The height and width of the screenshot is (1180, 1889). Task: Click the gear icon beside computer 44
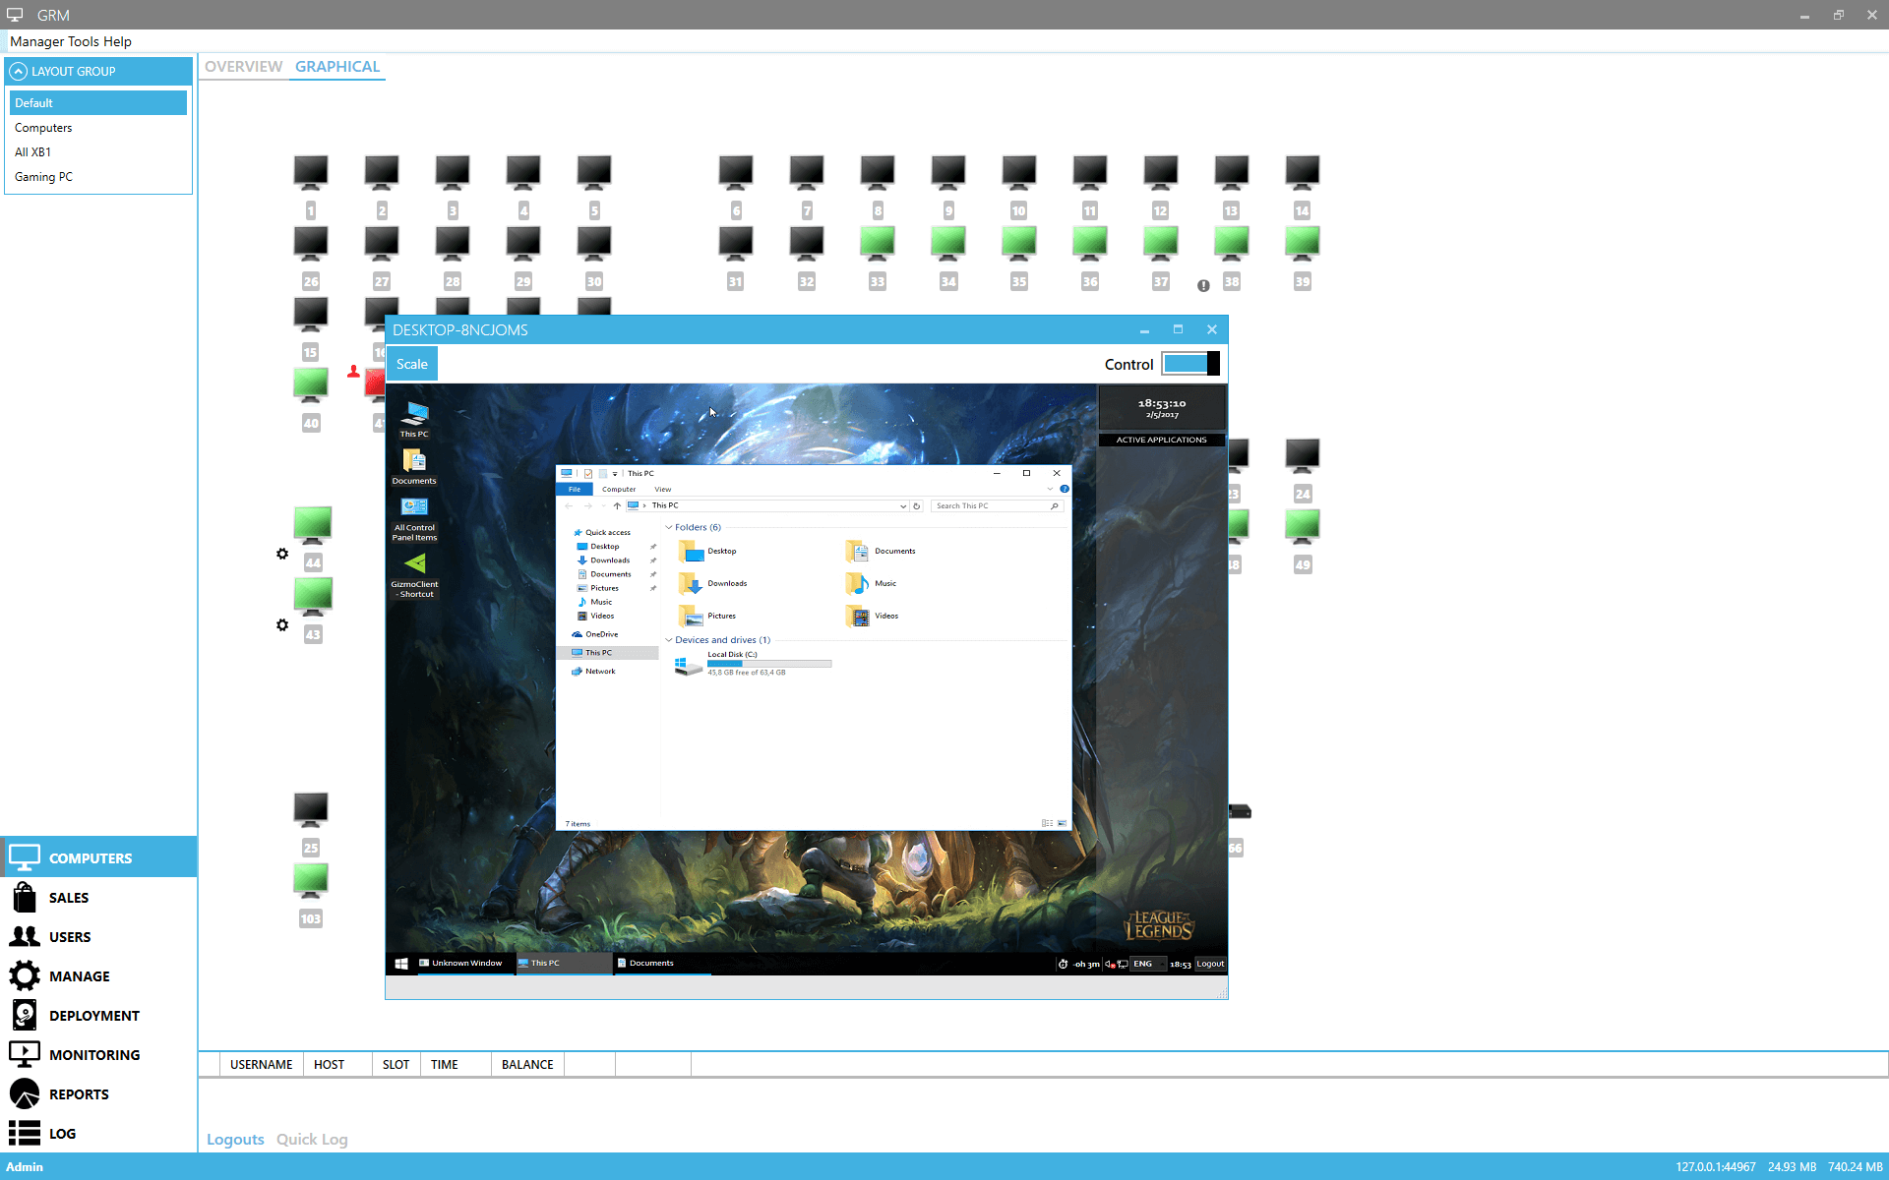(x=282, y=554)
